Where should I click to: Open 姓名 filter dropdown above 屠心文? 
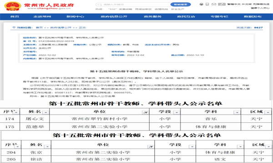click(45, 113)
